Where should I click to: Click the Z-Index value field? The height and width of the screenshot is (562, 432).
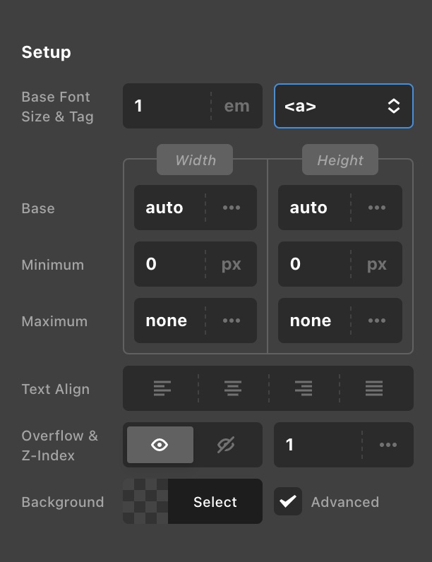[318, 445]
